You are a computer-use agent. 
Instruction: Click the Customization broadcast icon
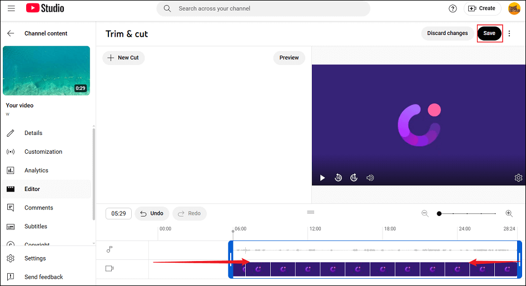coord(11,152)
